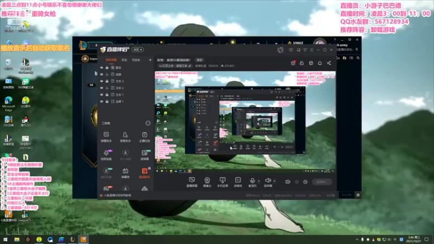434x244 pixels.
Task: Open the notification bell icon
Action: [320, 63]
